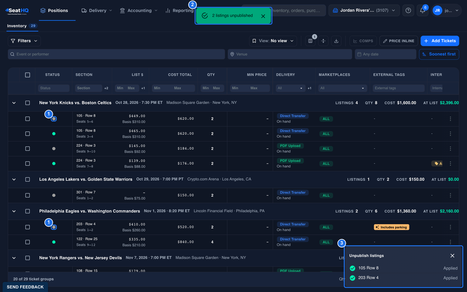Dismiss the '2 listings unpublished' toast

(263, 16)
